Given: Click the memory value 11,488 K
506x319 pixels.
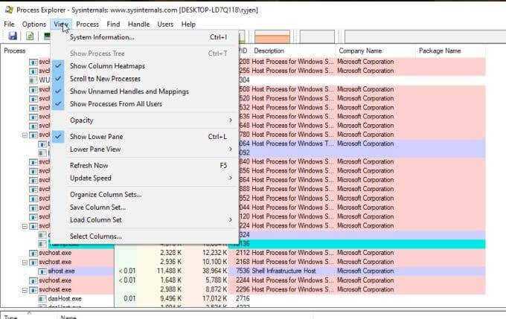Looking at the screenshot, I should pos(169,271).
